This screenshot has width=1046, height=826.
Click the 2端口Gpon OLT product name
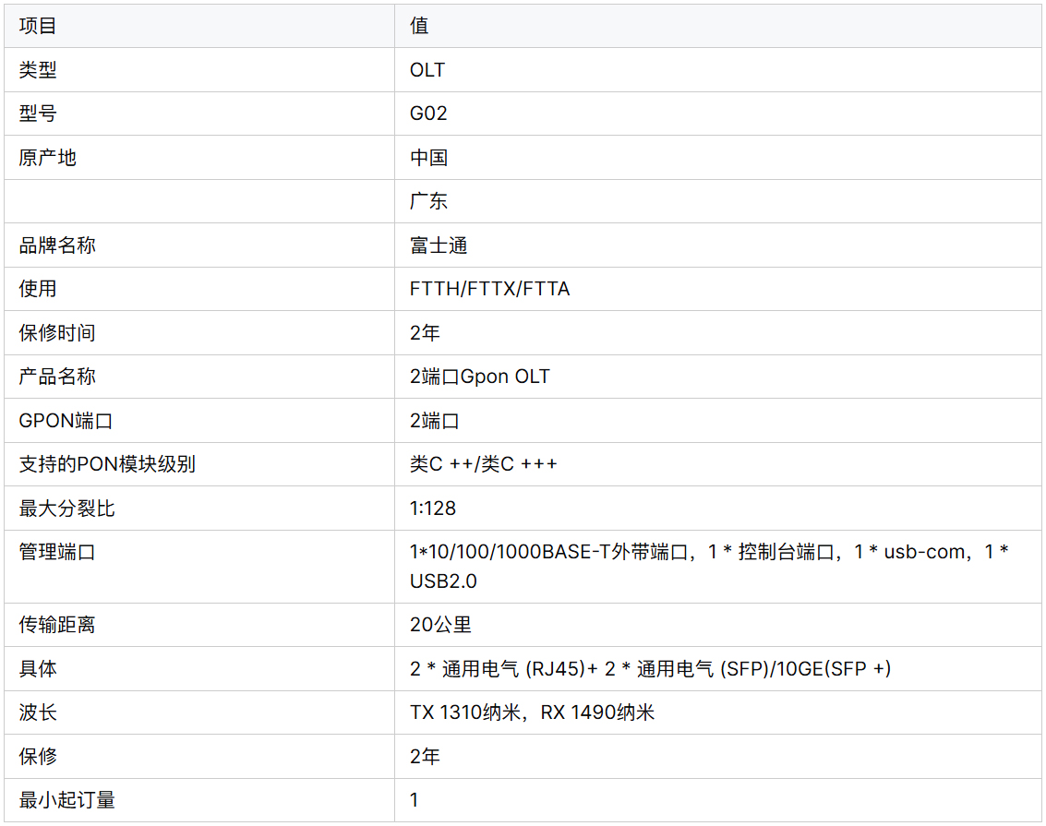point(479,377)
